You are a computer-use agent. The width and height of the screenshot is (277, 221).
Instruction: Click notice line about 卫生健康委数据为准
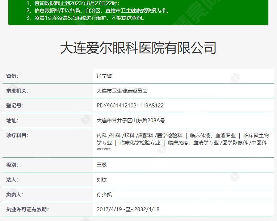98,11
